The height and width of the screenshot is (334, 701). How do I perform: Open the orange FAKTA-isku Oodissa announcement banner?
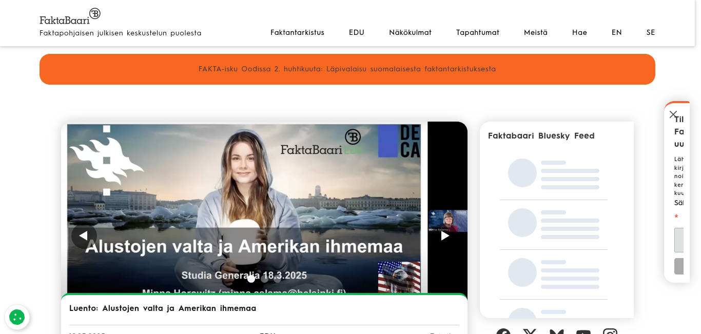point(347,69)
